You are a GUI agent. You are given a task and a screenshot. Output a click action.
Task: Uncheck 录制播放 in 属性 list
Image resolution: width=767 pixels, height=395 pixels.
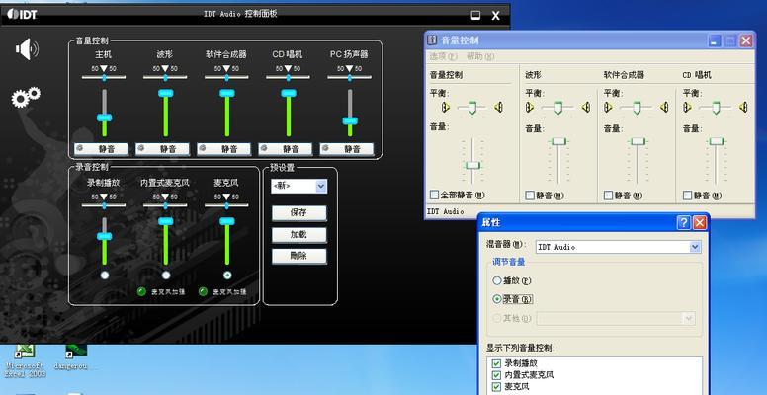496,363
